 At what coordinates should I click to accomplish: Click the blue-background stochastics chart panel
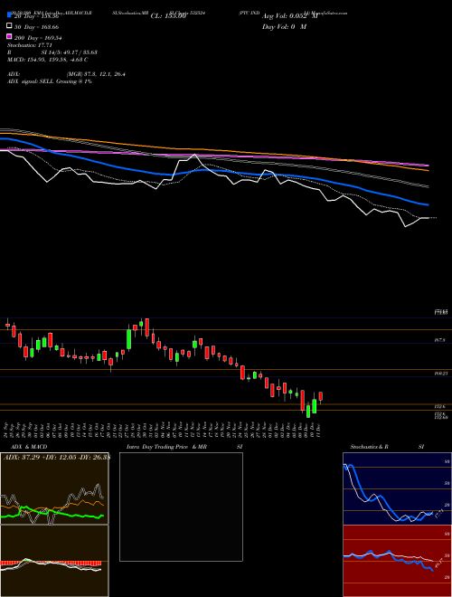[x=397, y=488]
